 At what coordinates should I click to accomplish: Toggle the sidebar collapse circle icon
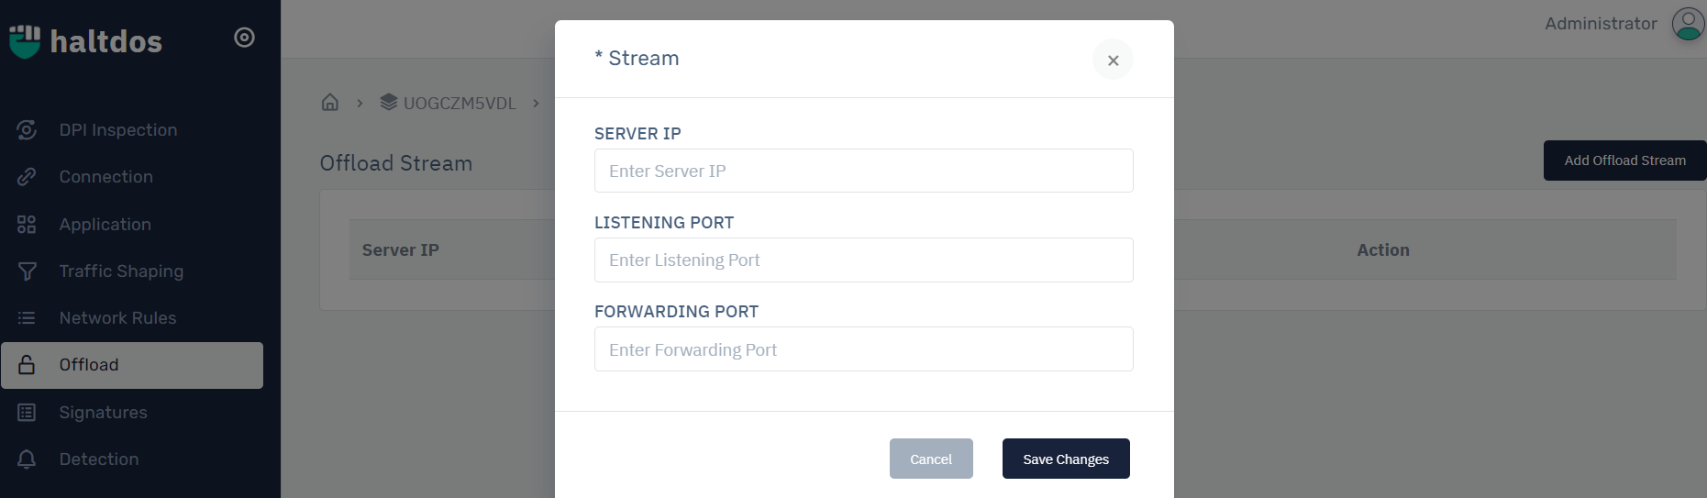coord(244,38)
